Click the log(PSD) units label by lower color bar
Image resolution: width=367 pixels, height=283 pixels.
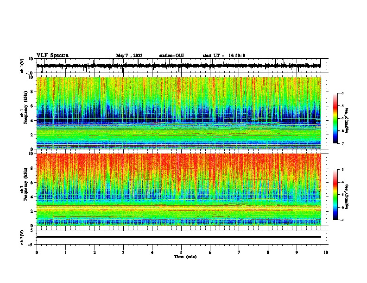348,197
